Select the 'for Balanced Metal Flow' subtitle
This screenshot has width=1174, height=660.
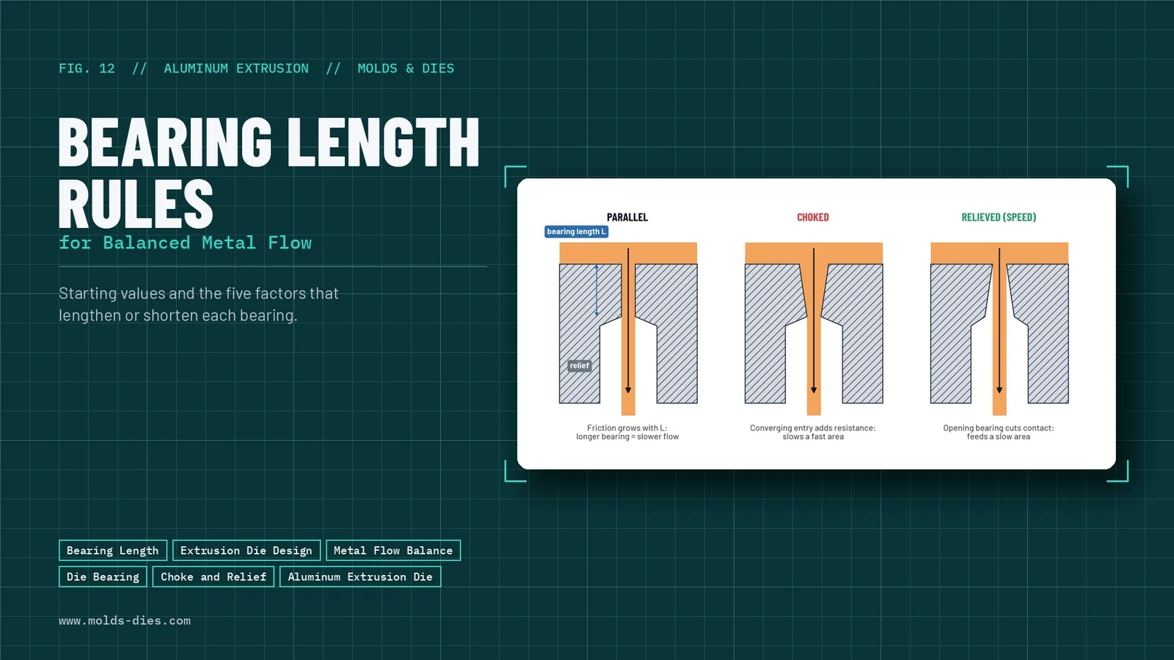click(x=185, y=243)
